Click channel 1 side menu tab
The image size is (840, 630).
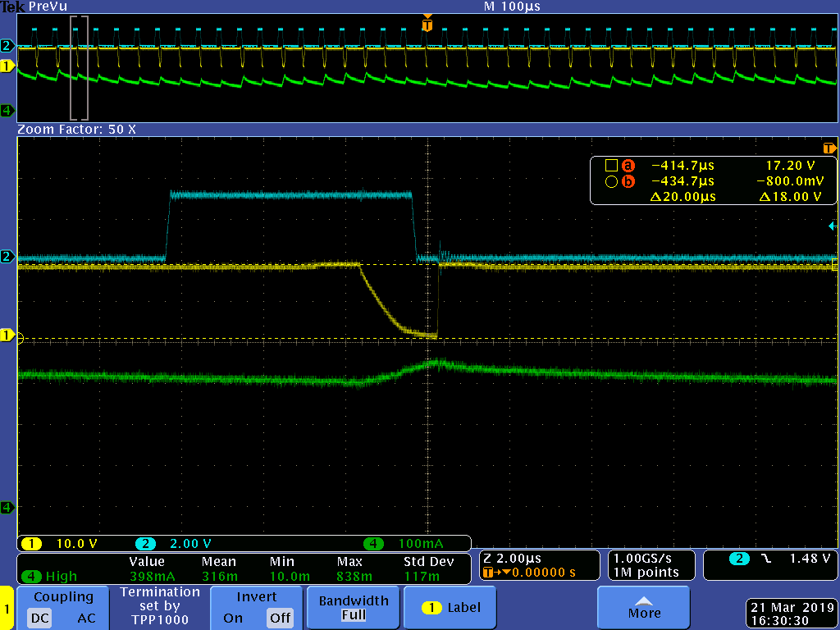click(7, 608)
